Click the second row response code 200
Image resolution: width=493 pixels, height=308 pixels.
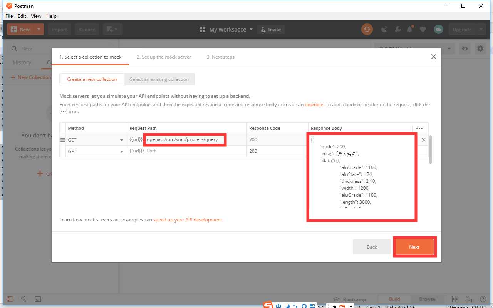click(278, 151)
